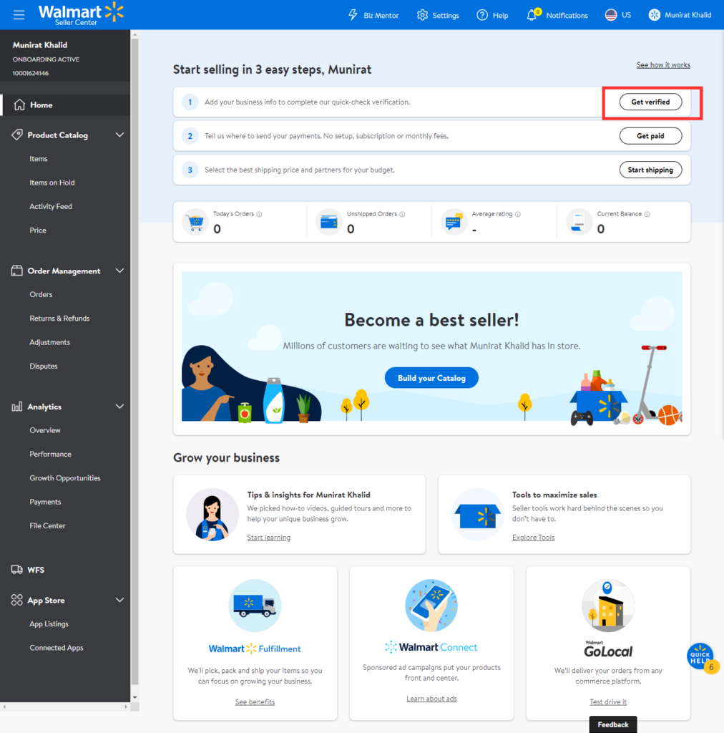Click info icon next to Current Balance
Viewport: 724px width, 733px height.
point(647,214)
